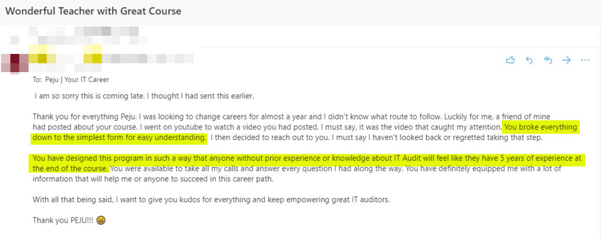Click the pixelated info line under subject
Screen dimensions: 601x238
[x=79, y=36]
